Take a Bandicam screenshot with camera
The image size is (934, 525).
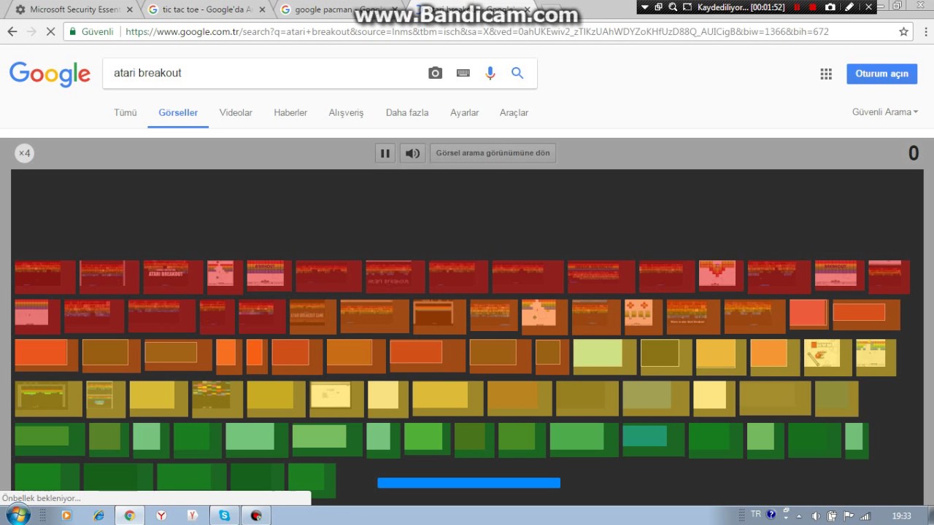point(830,7)
